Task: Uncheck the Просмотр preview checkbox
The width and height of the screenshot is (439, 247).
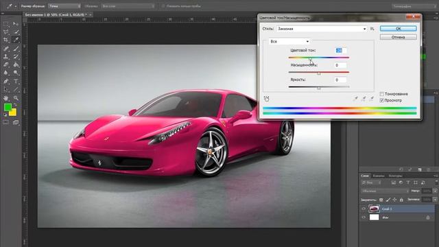Action: click(381, 100)
